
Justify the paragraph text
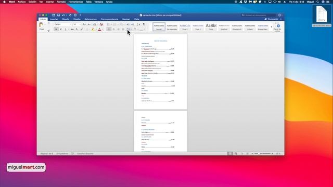[123, 29]
